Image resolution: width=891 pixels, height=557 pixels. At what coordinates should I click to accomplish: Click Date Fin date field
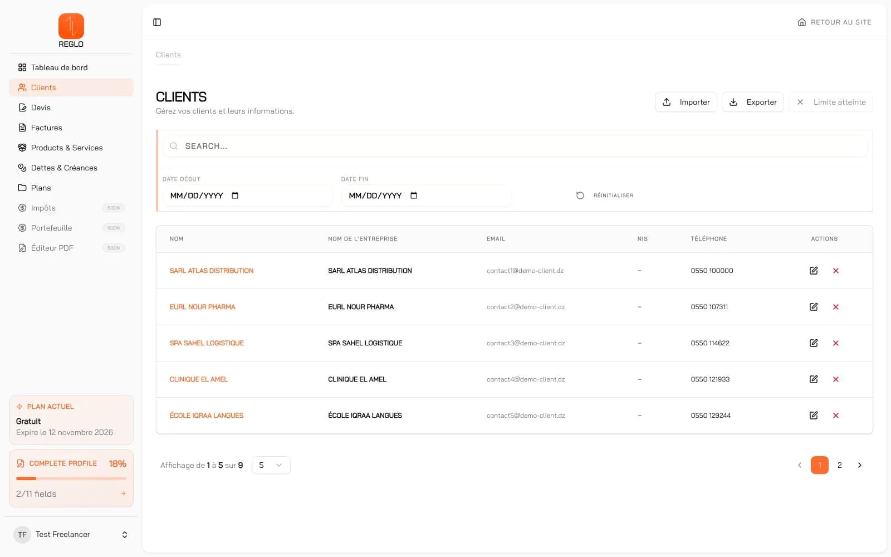(426, 196)
